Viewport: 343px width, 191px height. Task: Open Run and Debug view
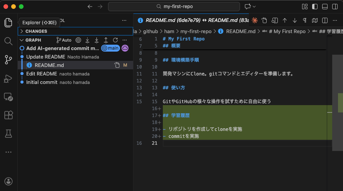tap(8, 79)
